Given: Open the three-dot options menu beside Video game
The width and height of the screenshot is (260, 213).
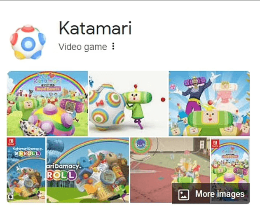Looking at the screenshot, I should (x=113, y=46).
